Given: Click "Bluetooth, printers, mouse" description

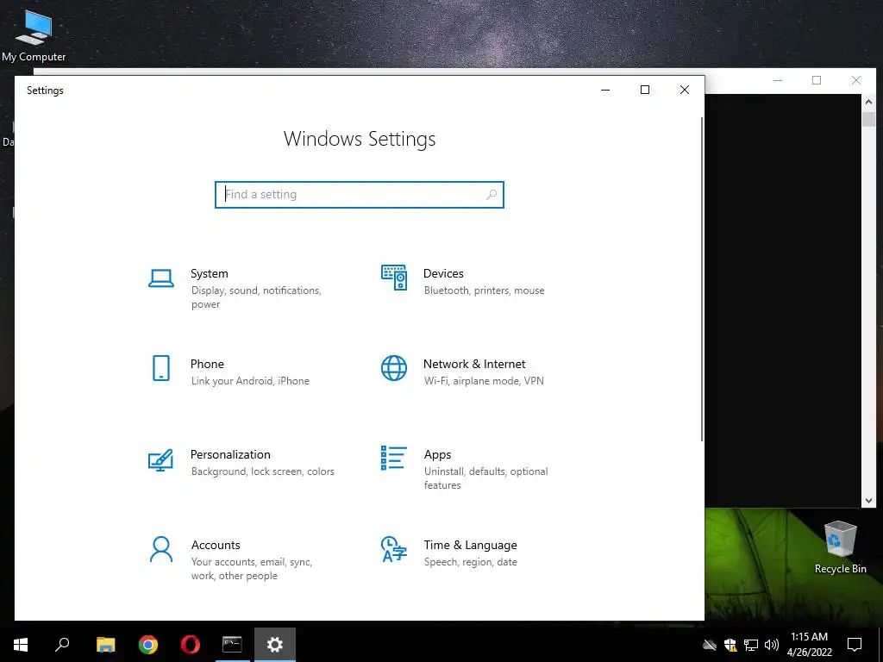Looking at the screenshot, I should point(485,290).
